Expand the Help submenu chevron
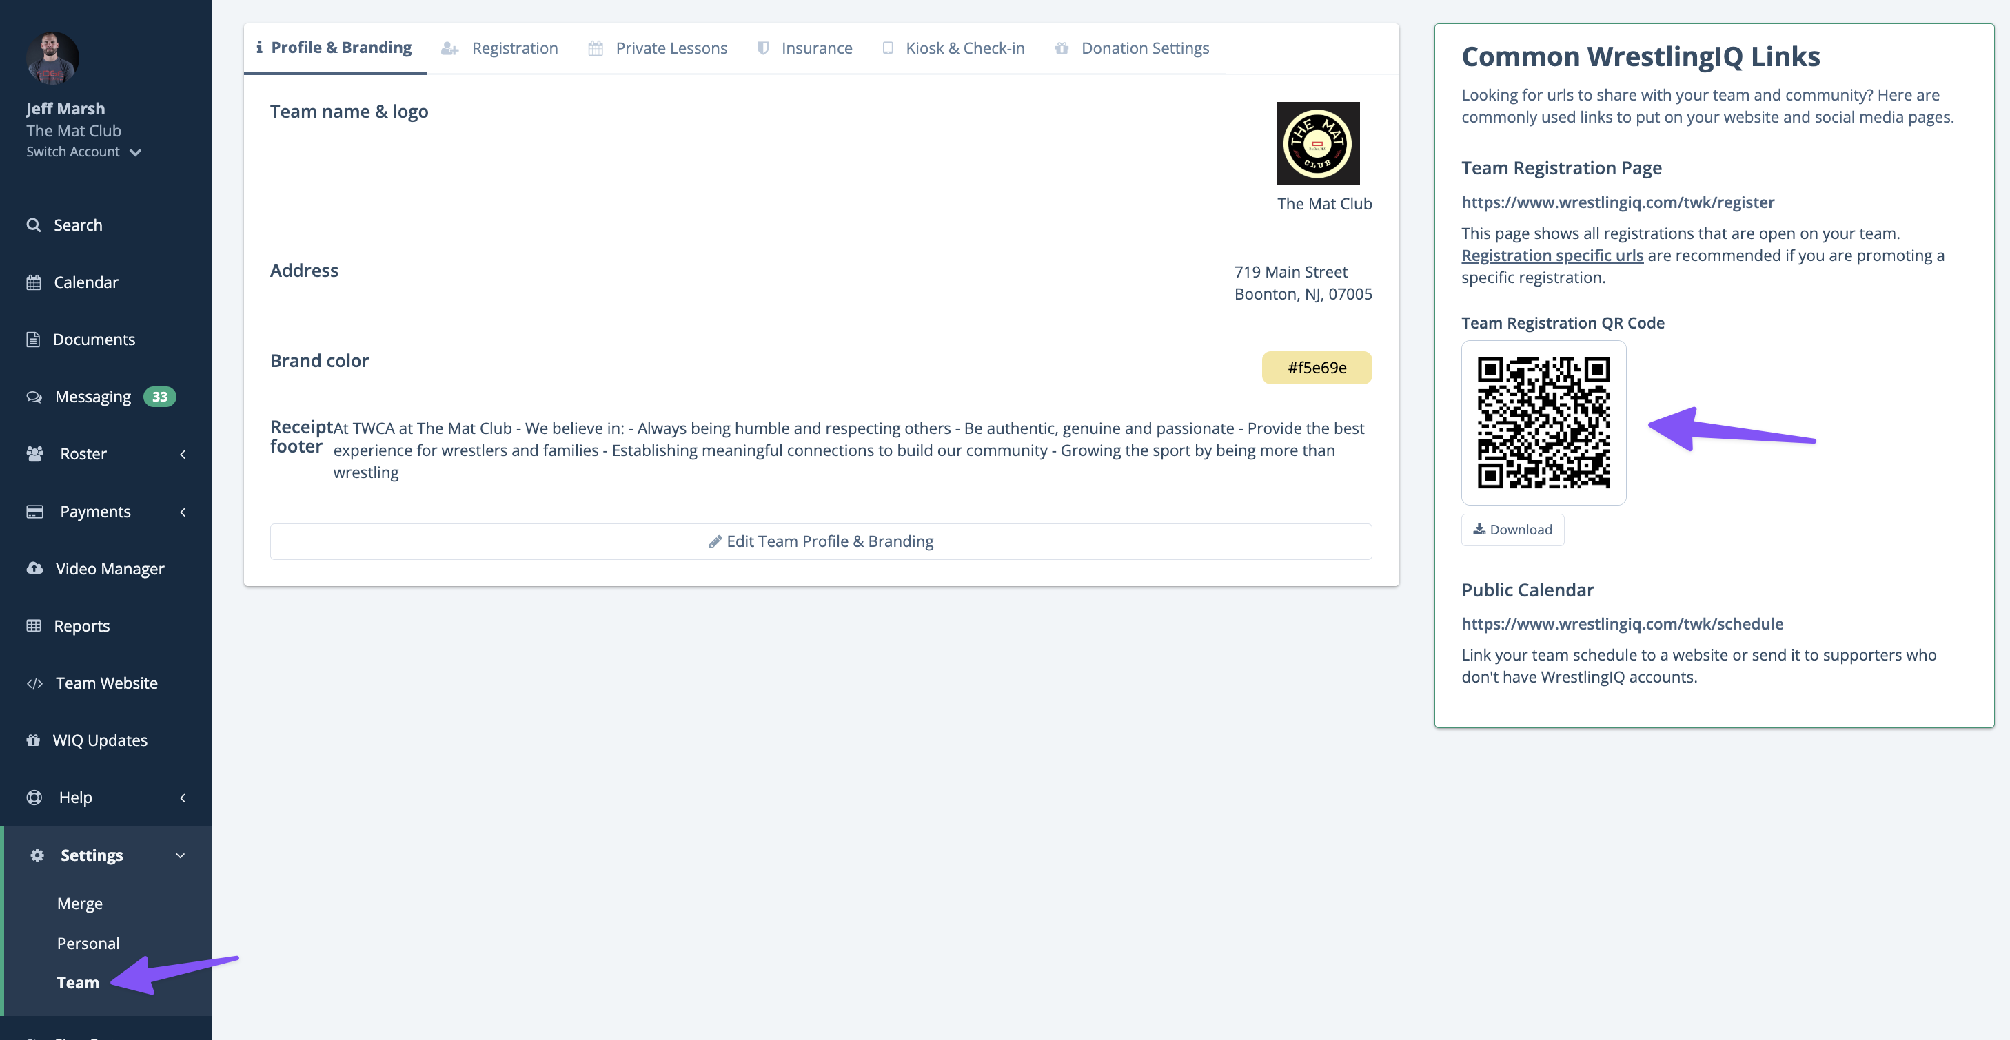The image size is (2010, 1040). (183, 798)
